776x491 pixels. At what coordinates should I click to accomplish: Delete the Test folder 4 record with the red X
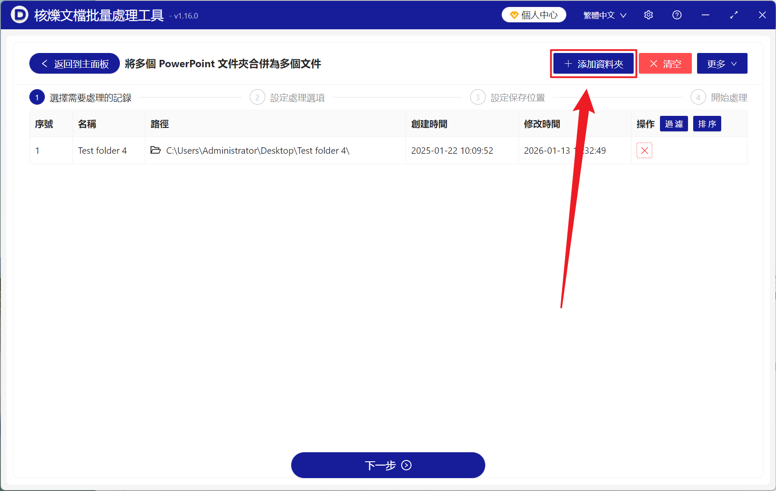(x=644, y=150)
